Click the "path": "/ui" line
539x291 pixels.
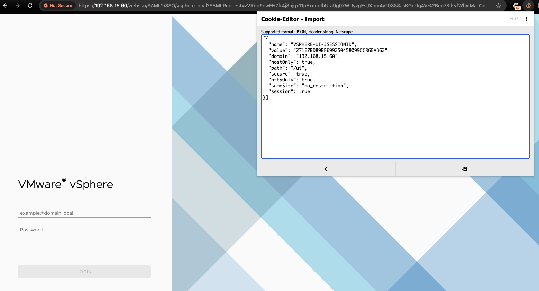tap(287, 68)
